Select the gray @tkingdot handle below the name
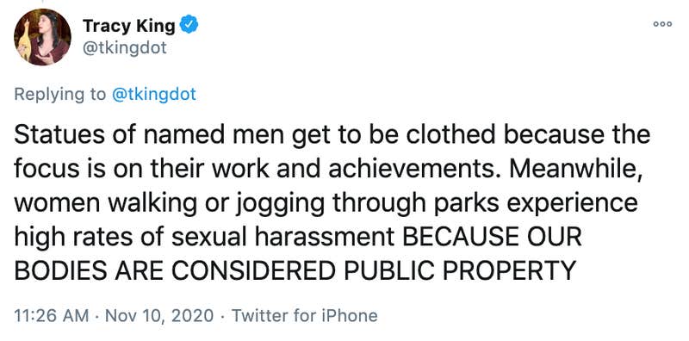The image size is (689, 341). point(125,47)
